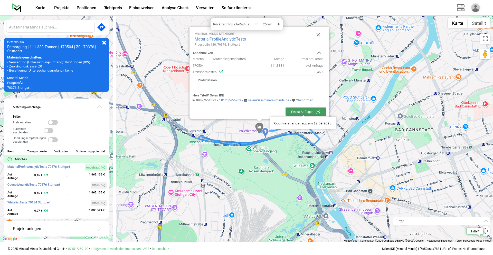This screenshot has width=493, height=255.
Task: Toggle the Preisangaben filter switch
Action: click(53, 122)
